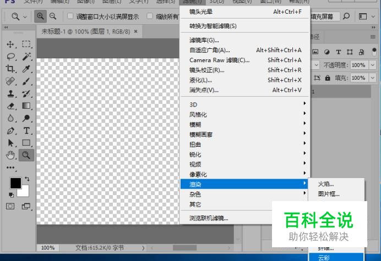Open 滤镜库(G)...
381x261 pixels.
tap(244, 40)
